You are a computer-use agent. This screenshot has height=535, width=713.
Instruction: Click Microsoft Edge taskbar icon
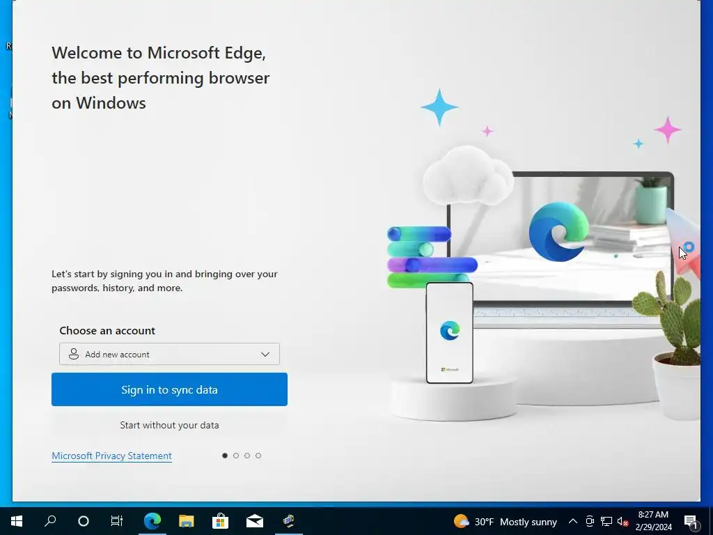(x=152, y=521)
